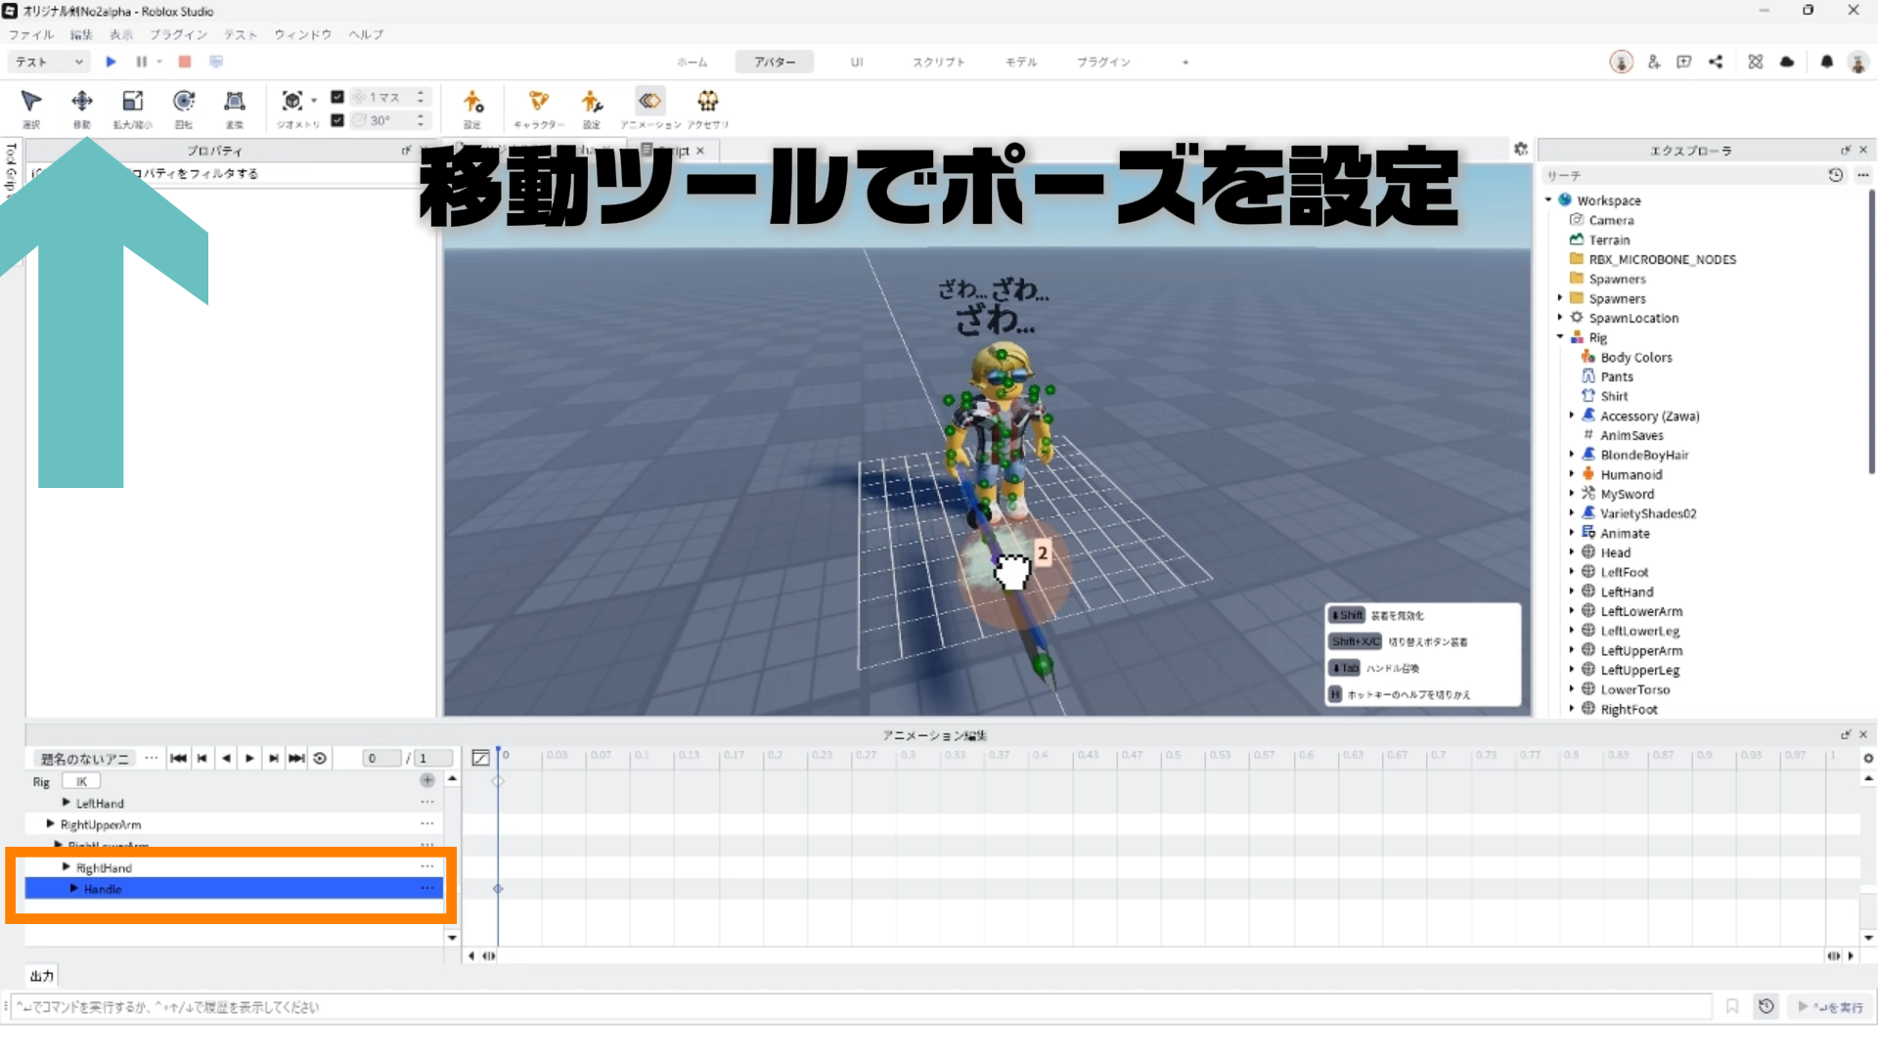Toggle the move snap 1マス checkbox
This screenshot has width=1878, height=1056.
click(337, 97)
